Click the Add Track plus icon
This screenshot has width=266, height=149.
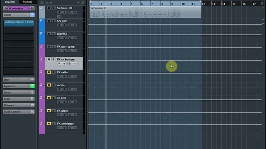pos(78,3)
